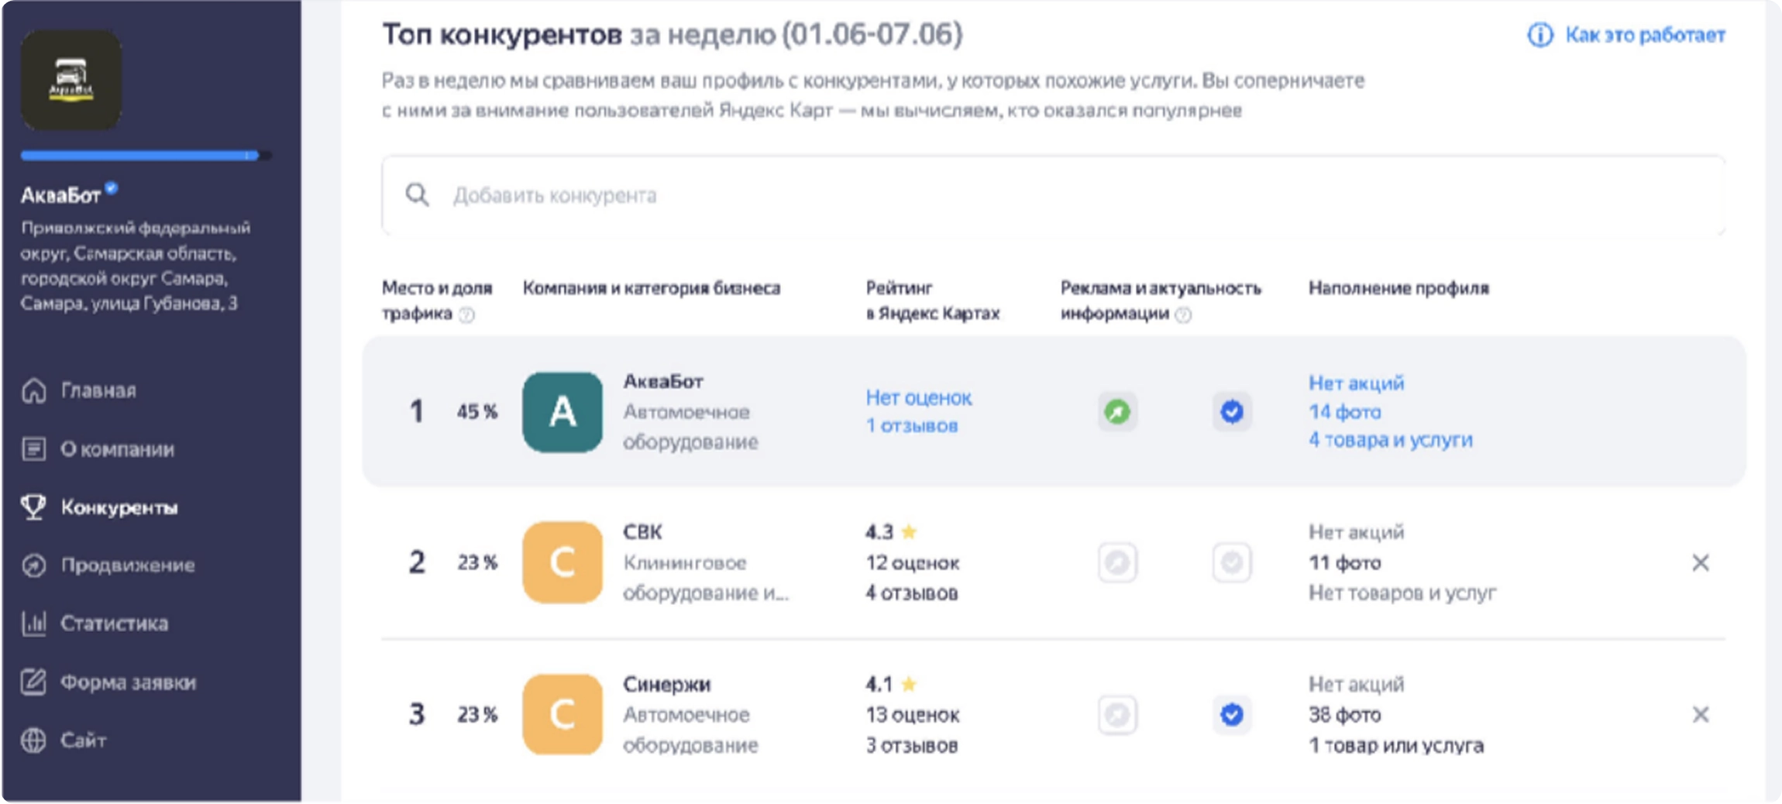Click the 12 оценок text in СВК row
Viewport: 1782px width, 804px height.
tap(913, 563)
